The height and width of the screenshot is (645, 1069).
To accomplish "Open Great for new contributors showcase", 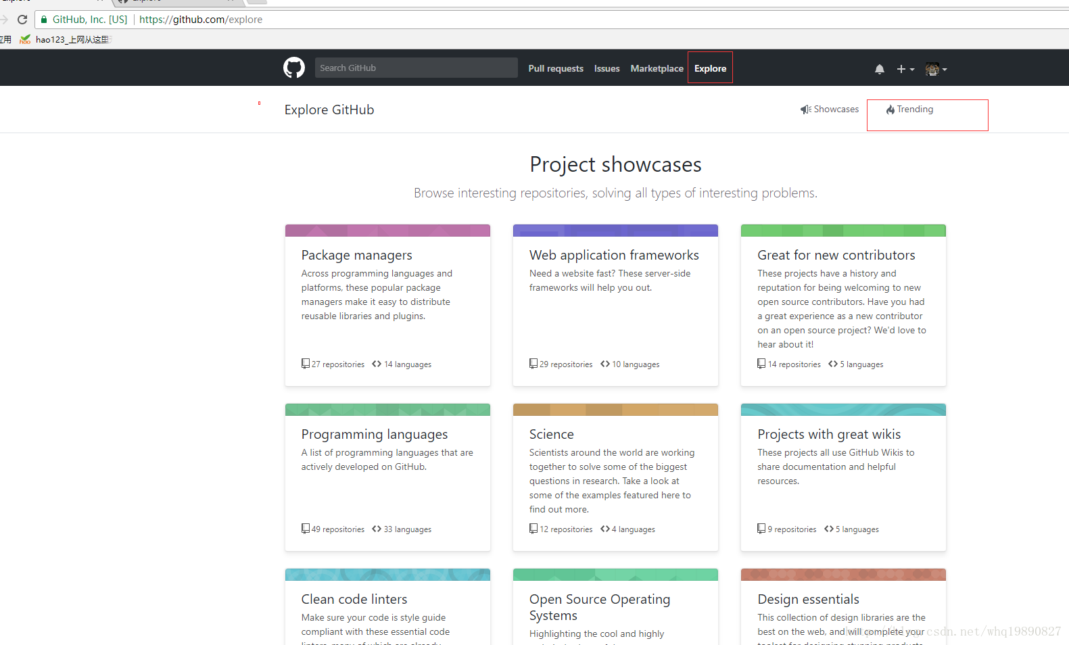I will (836, 255).
